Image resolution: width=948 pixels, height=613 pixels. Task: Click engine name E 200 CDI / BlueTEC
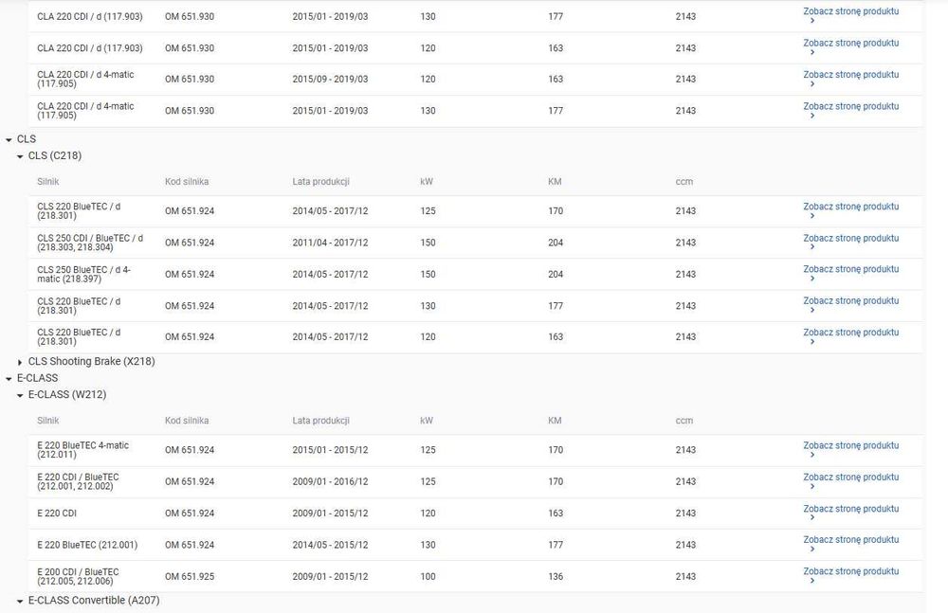point(78,576)
